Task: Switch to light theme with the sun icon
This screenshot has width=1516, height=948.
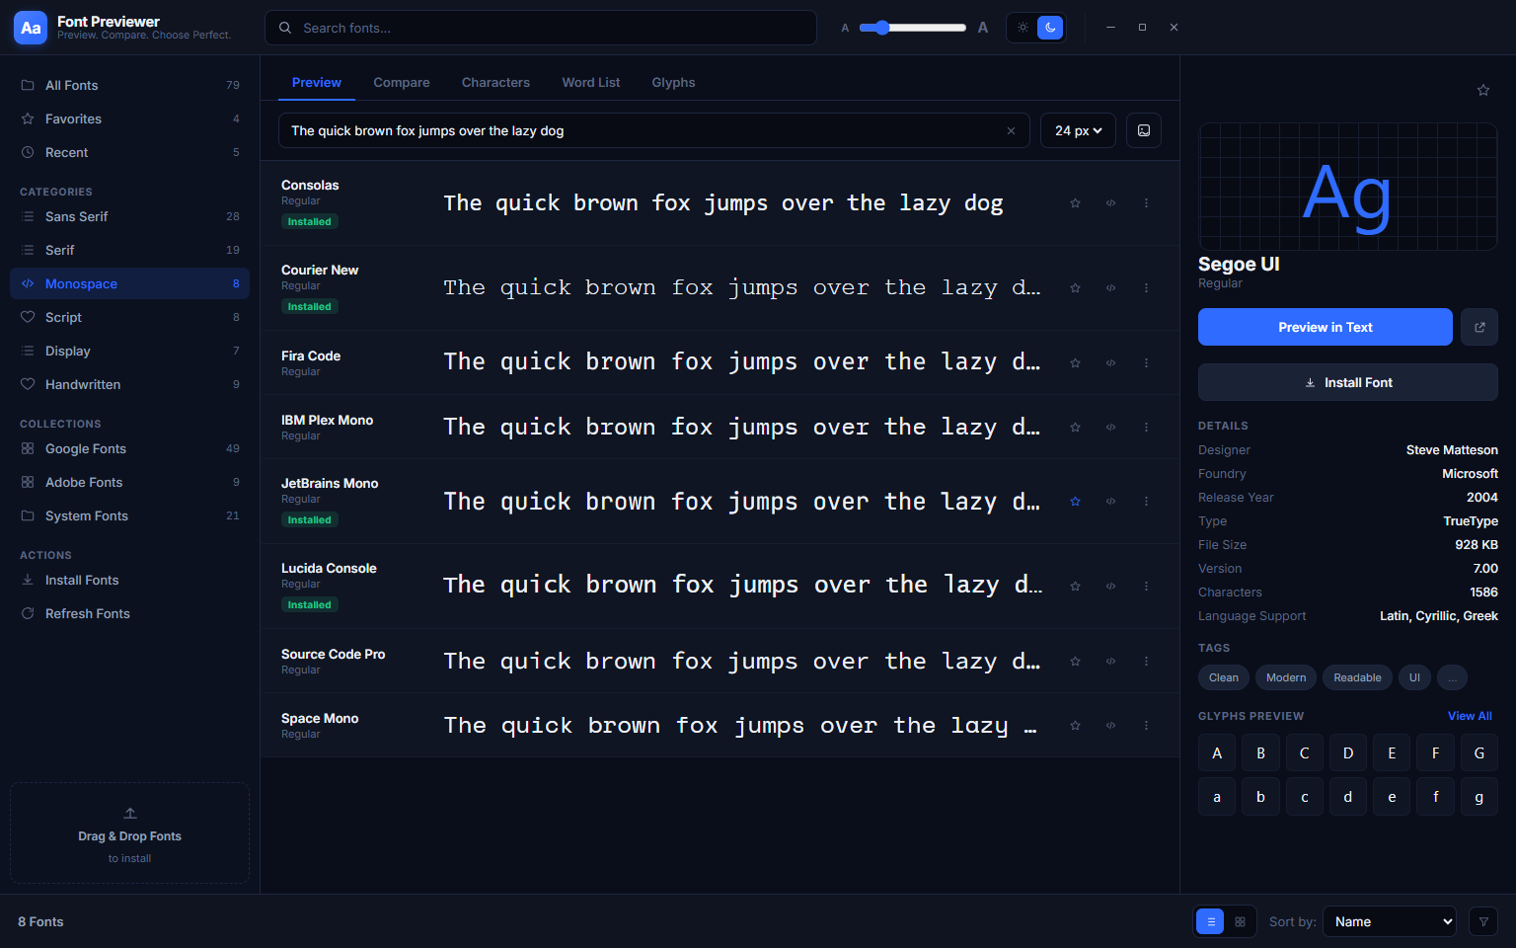Action: tap(1023, 28)
